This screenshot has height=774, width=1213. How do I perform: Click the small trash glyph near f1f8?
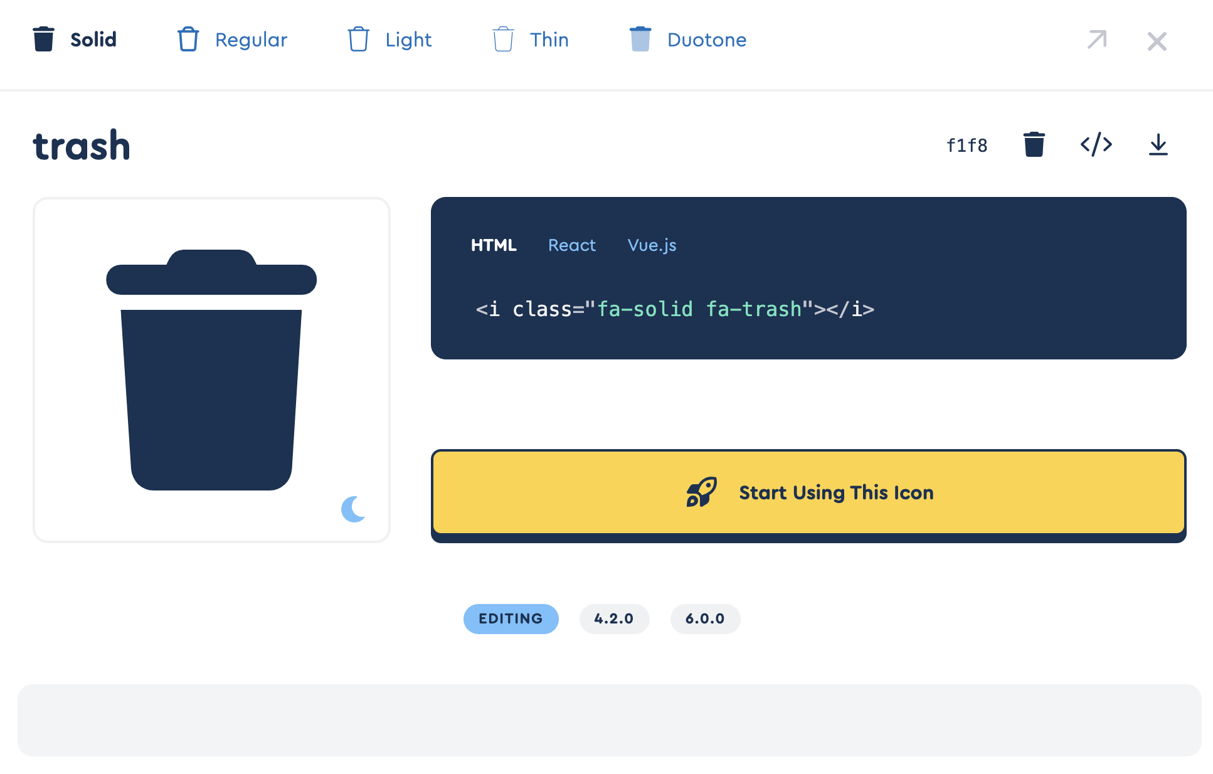[x=1034, y=144]
